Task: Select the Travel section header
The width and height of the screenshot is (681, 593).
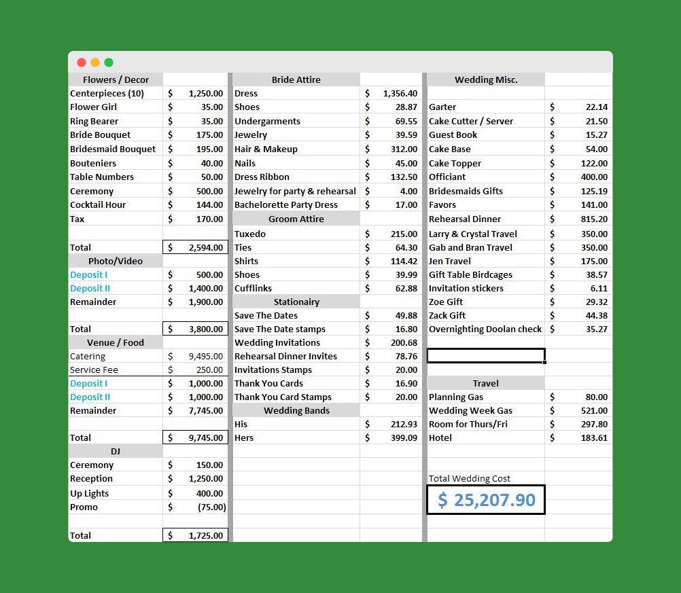Action: tap(485, 382)
